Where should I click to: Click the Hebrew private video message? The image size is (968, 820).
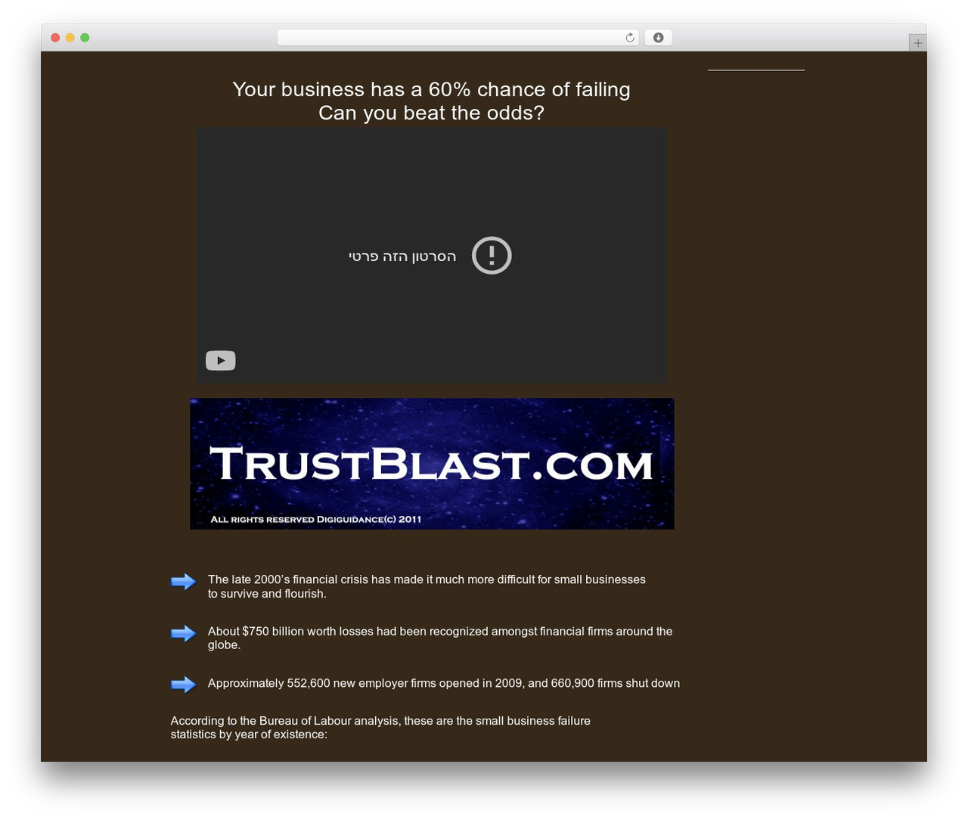[402, 256]
